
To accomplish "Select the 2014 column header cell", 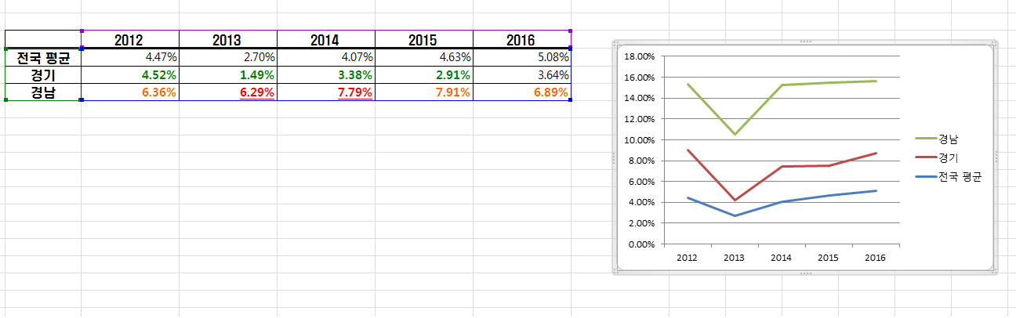I will (325, 40).
